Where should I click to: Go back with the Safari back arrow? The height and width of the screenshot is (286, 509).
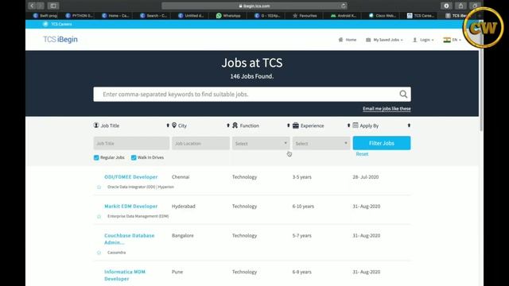pyautogui.click(x=32, y=6)
